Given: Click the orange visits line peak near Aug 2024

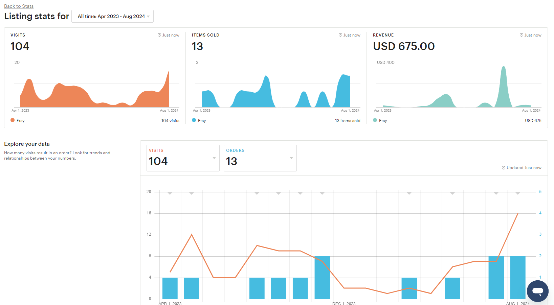Looking at the screenshot, I should click(x=518, y=214).
